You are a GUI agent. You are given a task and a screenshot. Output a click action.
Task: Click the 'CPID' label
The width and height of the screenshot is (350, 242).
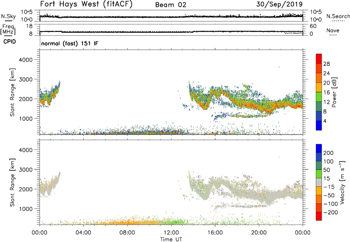click(x=10, y=41)
